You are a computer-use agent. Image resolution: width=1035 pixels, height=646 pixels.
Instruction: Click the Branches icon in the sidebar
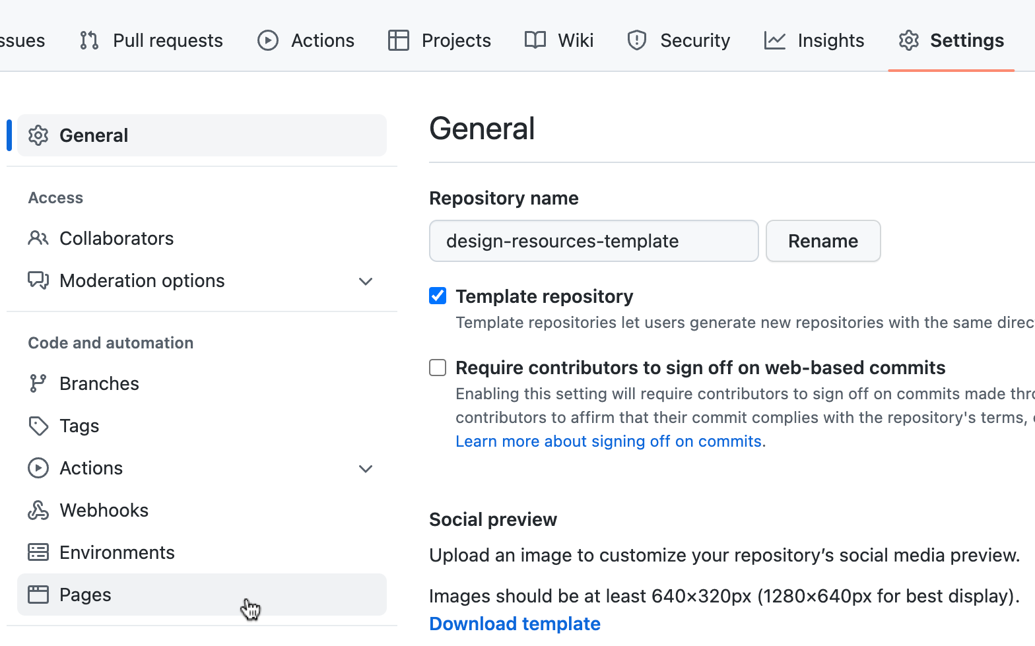click(x=38, y=383)
